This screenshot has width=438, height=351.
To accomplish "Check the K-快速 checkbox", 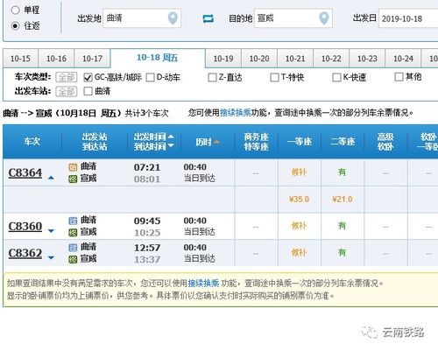I will click(336, 78).
